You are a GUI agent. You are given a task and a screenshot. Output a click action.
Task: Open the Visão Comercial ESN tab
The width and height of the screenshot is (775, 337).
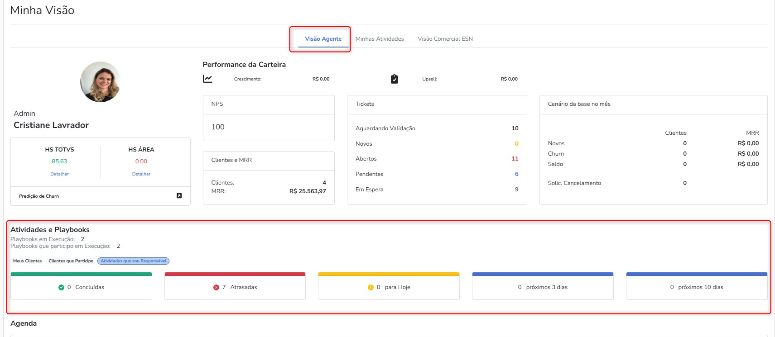coord(445,39)
